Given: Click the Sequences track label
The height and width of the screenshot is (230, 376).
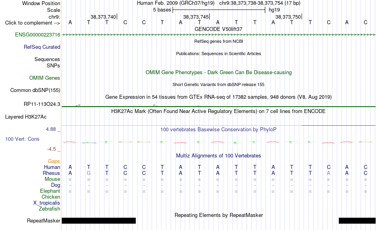Looking at the screenshot, I should pos(47,59).
